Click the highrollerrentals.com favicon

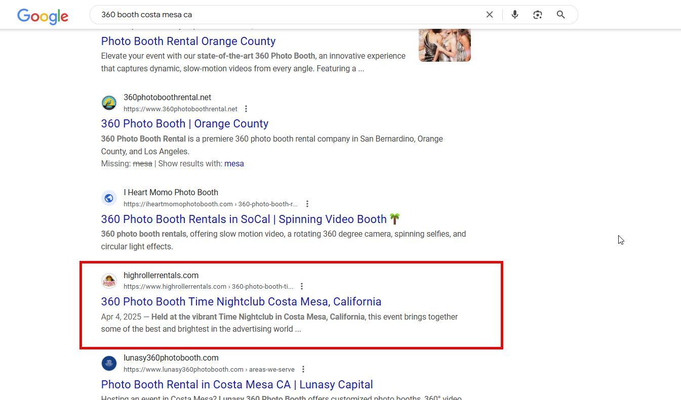pyautogui.click(x=109, y=281)
